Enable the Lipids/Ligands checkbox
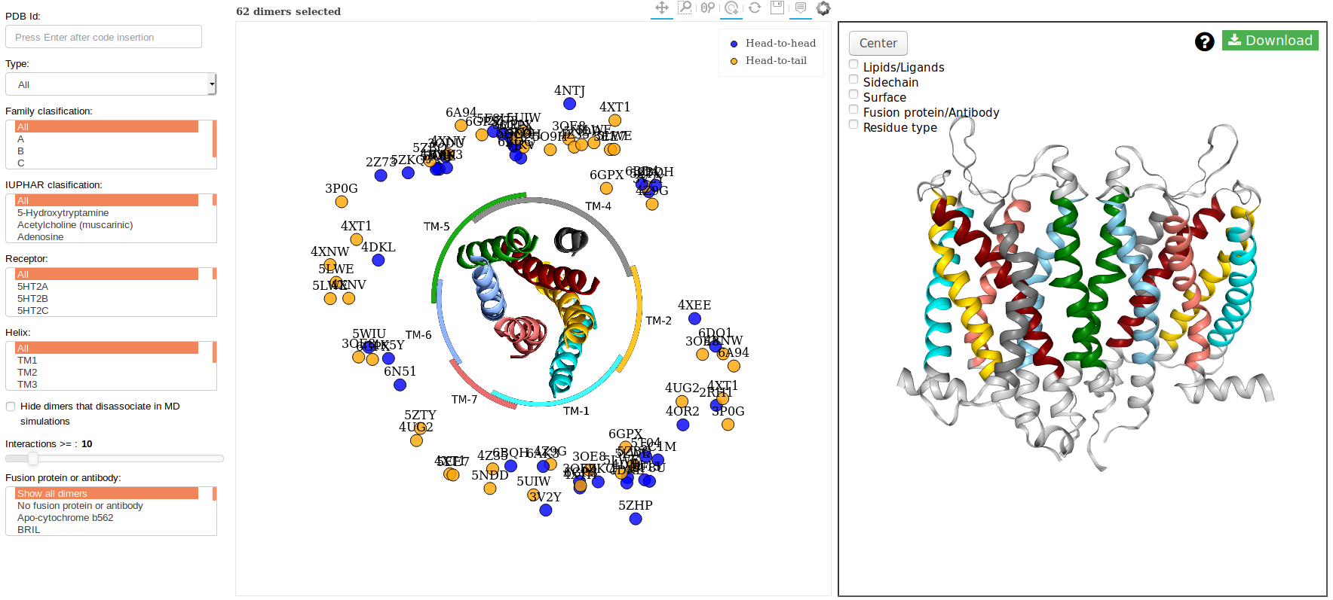Image resolution: width=1333 pixels, height=600 pixels. (x=853, y=65)
